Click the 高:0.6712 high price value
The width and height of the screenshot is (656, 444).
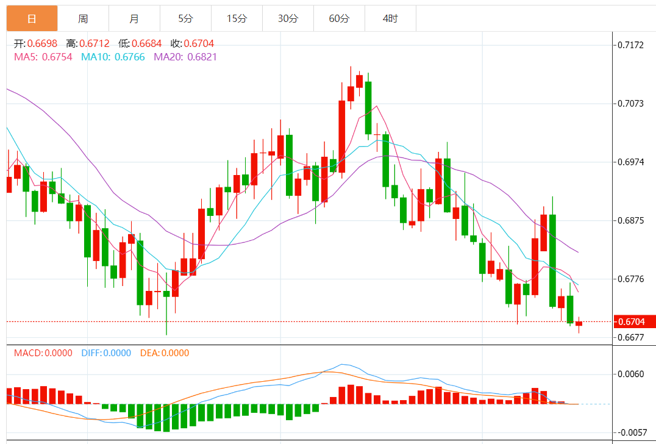[88, 43]
